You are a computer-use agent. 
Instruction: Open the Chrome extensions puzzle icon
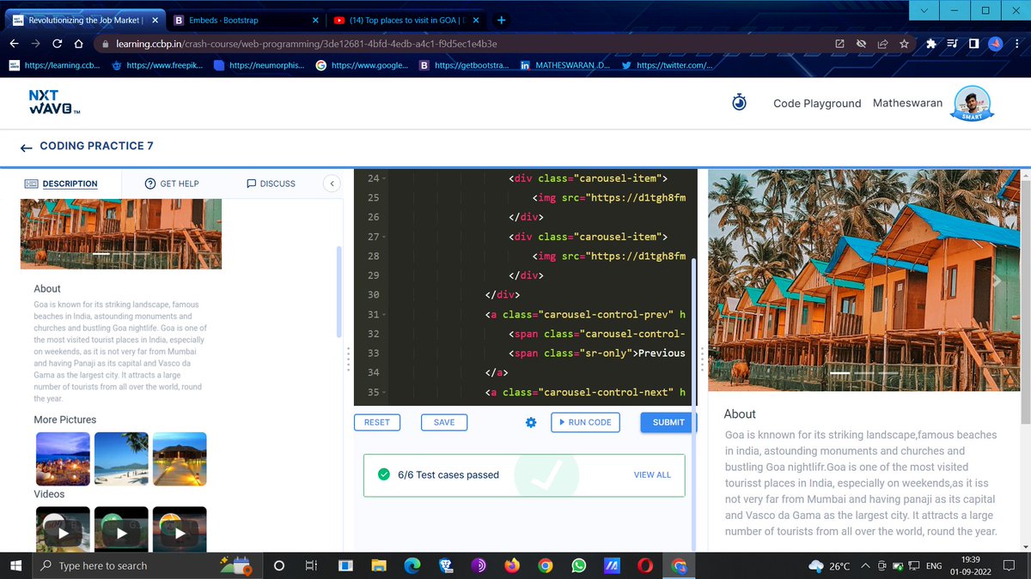point(932,44)
